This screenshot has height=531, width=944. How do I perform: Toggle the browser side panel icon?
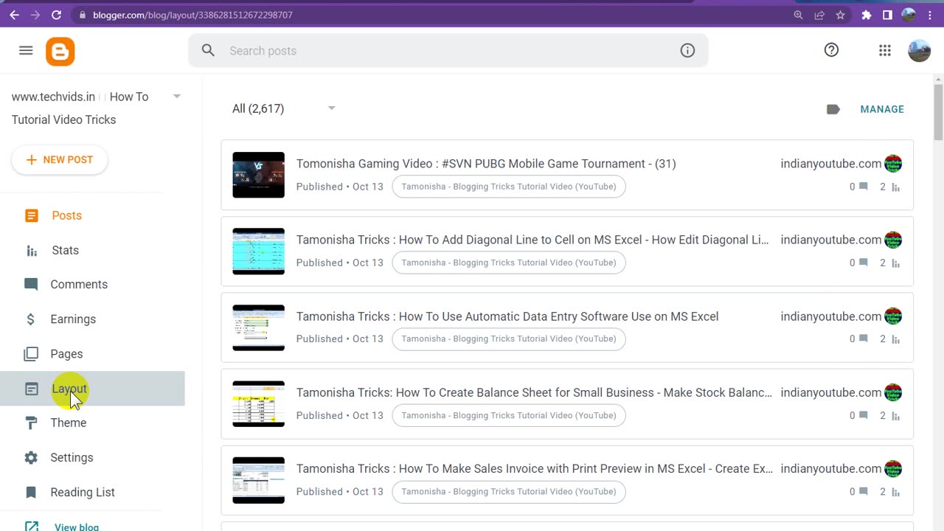click(x=887, y=15)
